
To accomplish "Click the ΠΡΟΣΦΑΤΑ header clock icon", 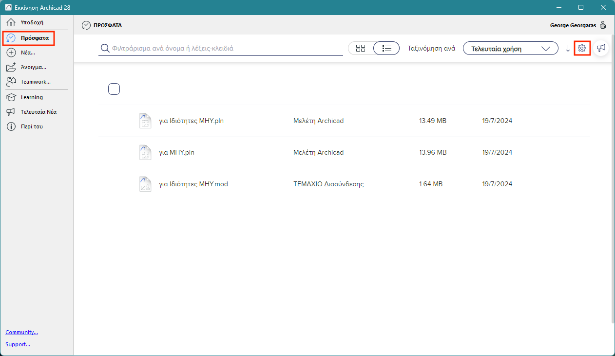I will tap(86, 25).
